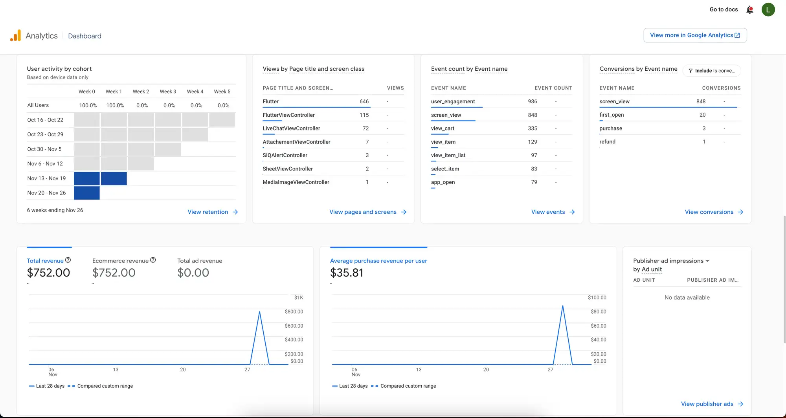Screen dimensions: 786x418
Task: Click View more in Google Analytics button
Action: [695, 35]
